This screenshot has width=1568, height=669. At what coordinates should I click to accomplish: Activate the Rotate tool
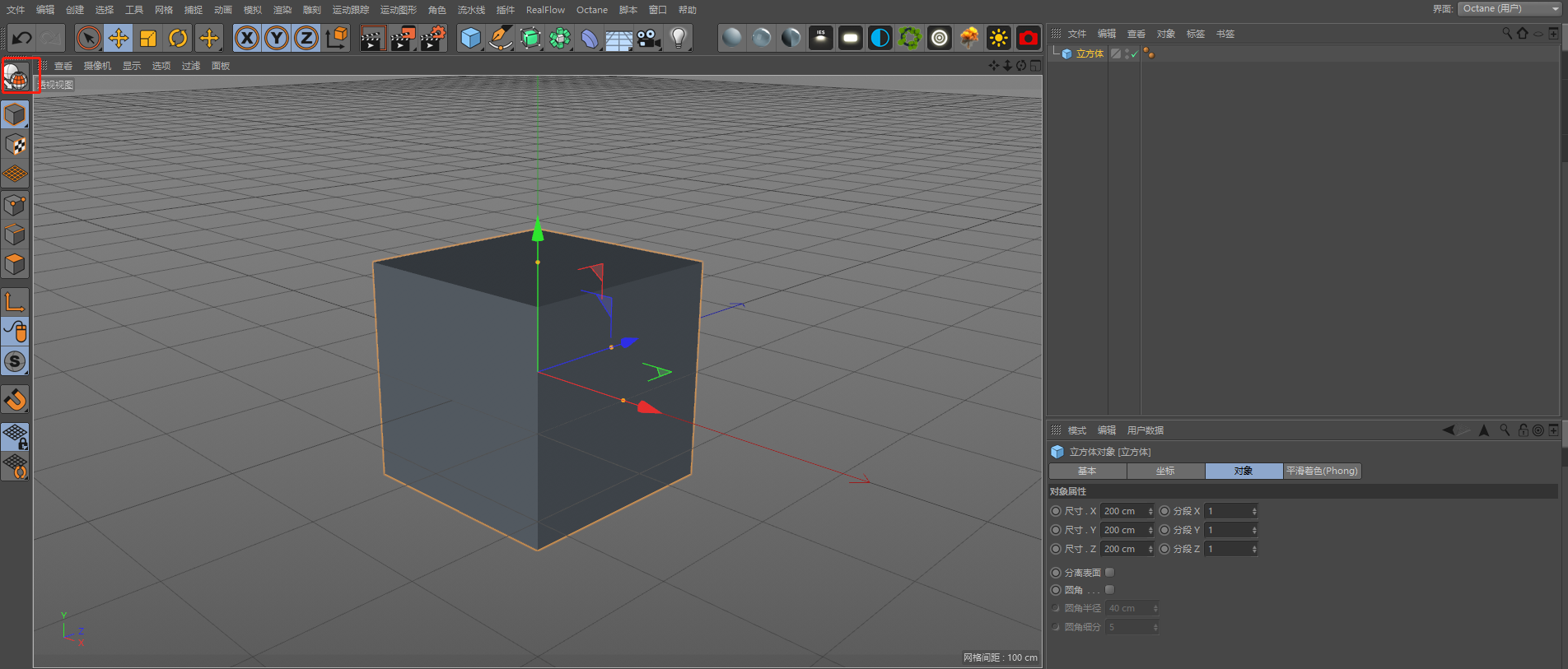[178, 38]
